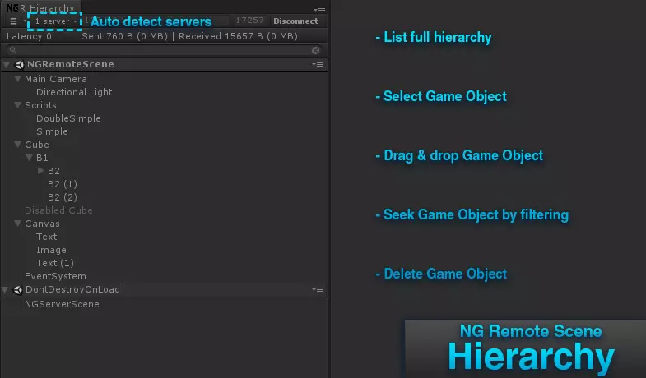Click the Latency 0 status text
Screen dimensions: 646x378
29,36
